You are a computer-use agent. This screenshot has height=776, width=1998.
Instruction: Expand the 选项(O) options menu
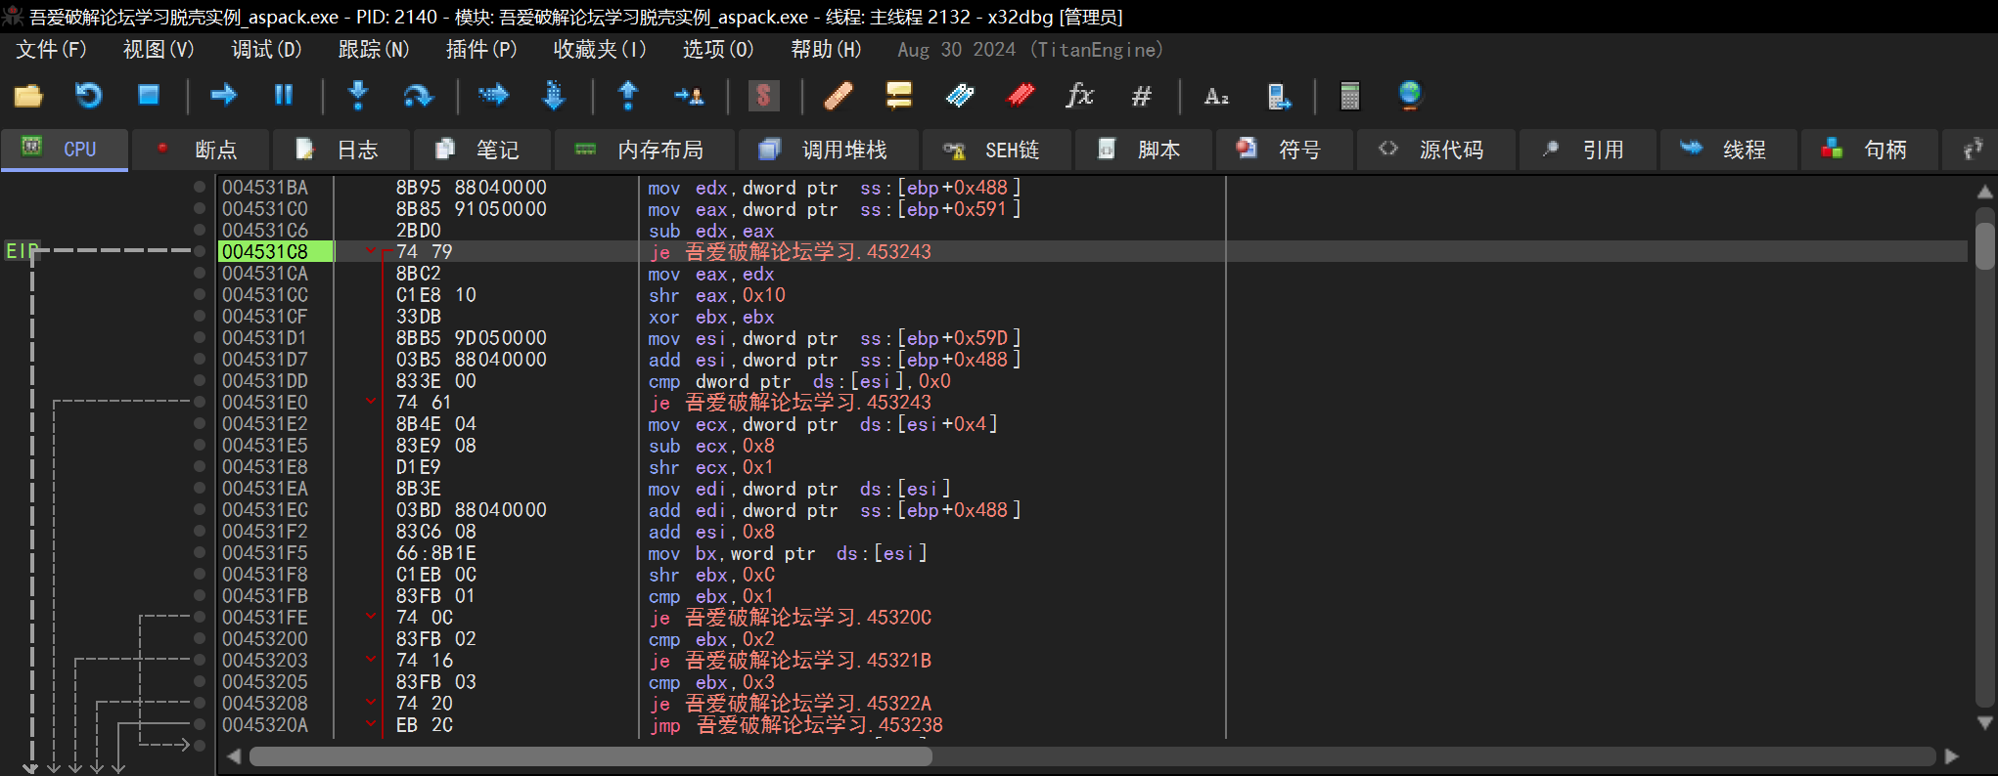717,50
